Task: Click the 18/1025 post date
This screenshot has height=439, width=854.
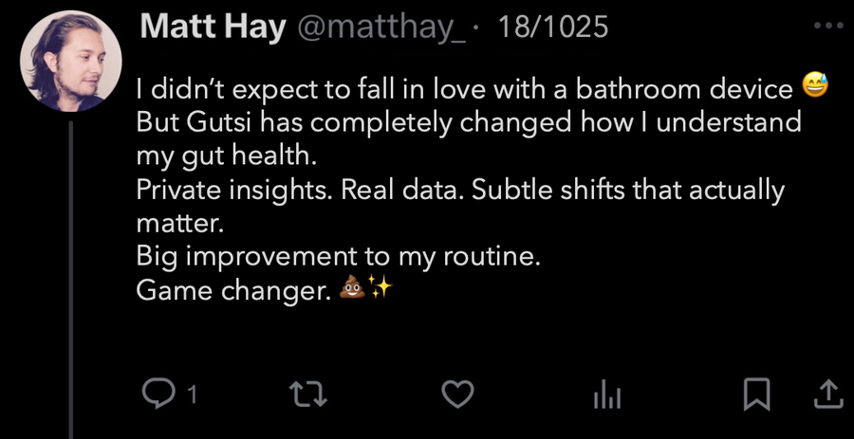Action: pyautogui.click(x=552, y=27)
